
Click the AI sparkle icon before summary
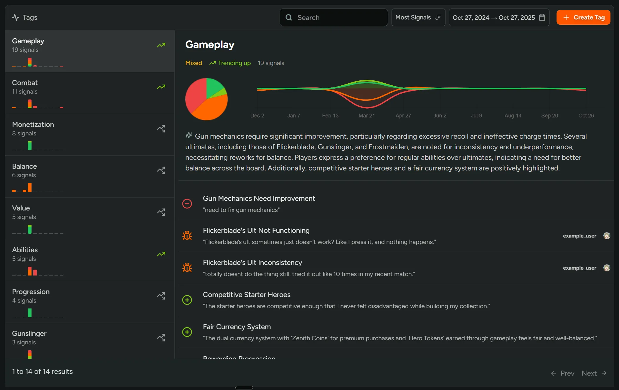pyautogui.click(x=189, y=135)
